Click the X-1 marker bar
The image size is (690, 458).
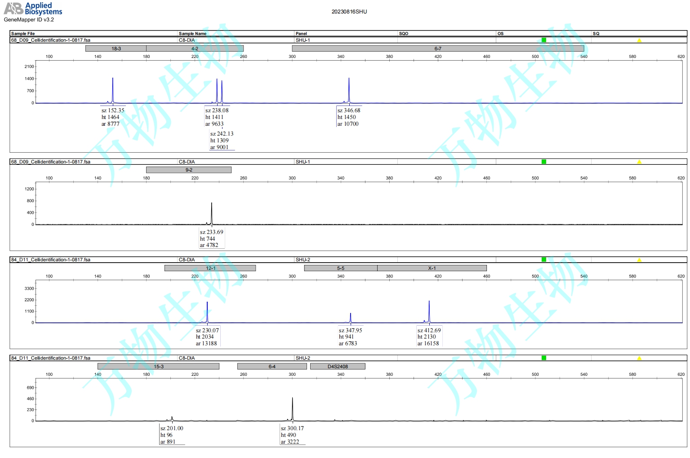(x=432, y=268)
